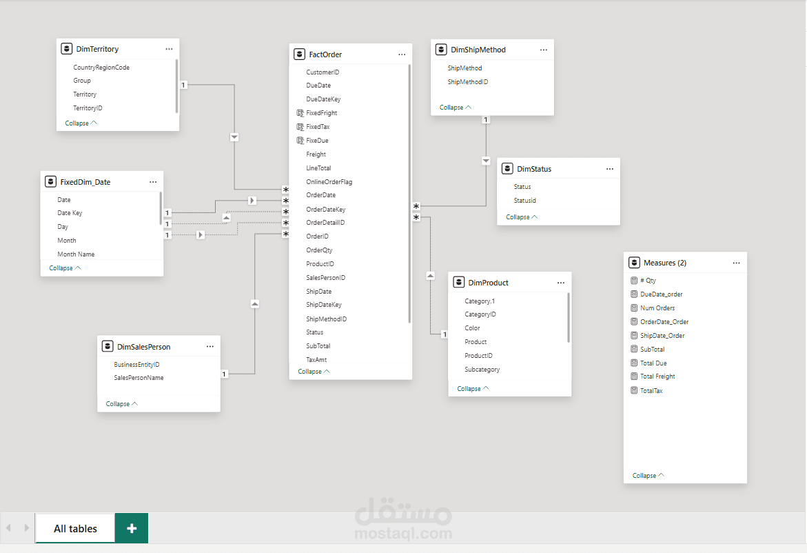807x553 pixels.
Task: Click the DimProduct table header icon
Action: pos(458,282)
